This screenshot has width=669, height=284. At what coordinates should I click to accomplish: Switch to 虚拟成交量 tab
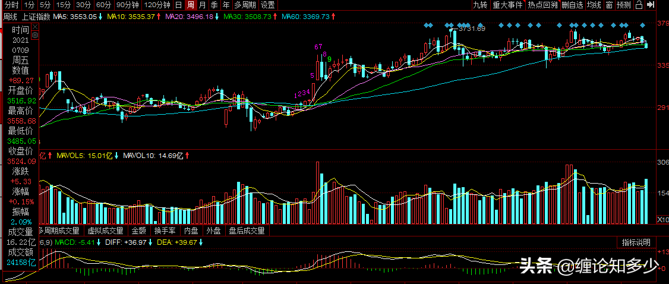(x=105, y=231)
